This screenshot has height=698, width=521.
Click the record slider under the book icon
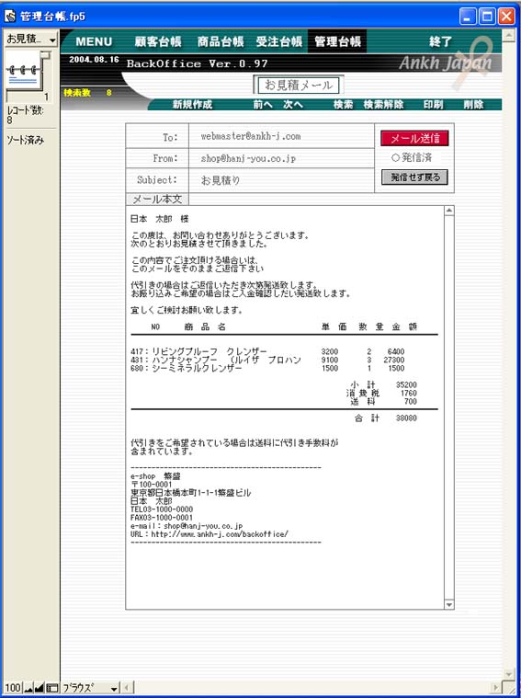pos(26,97)
